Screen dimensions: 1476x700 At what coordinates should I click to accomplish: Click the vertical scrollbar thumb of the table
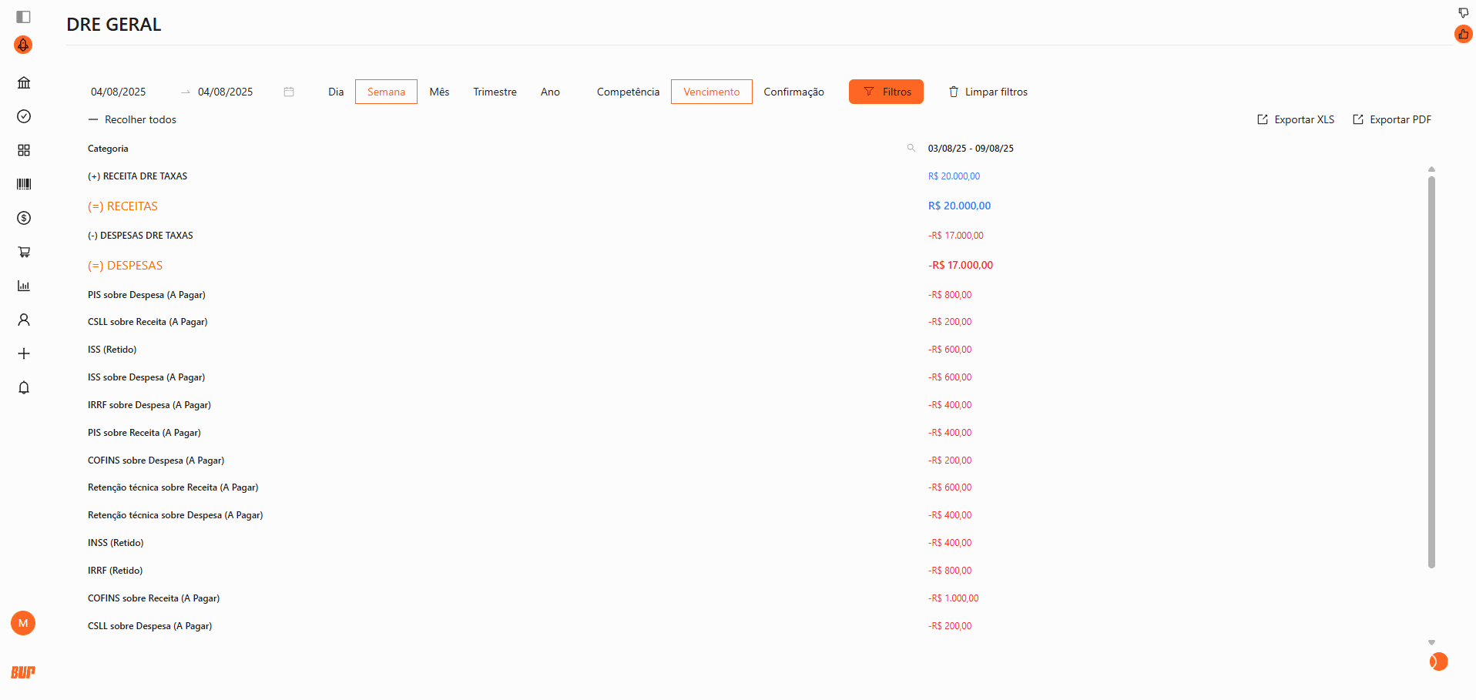[1431, 372]
